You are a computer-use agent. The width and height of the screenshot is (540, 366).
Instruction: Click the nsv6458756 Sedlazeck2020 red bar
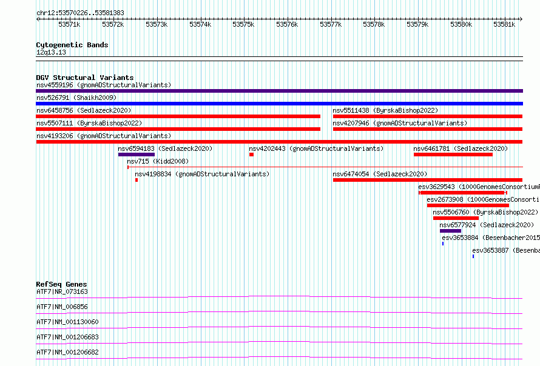tap(178, 116)
